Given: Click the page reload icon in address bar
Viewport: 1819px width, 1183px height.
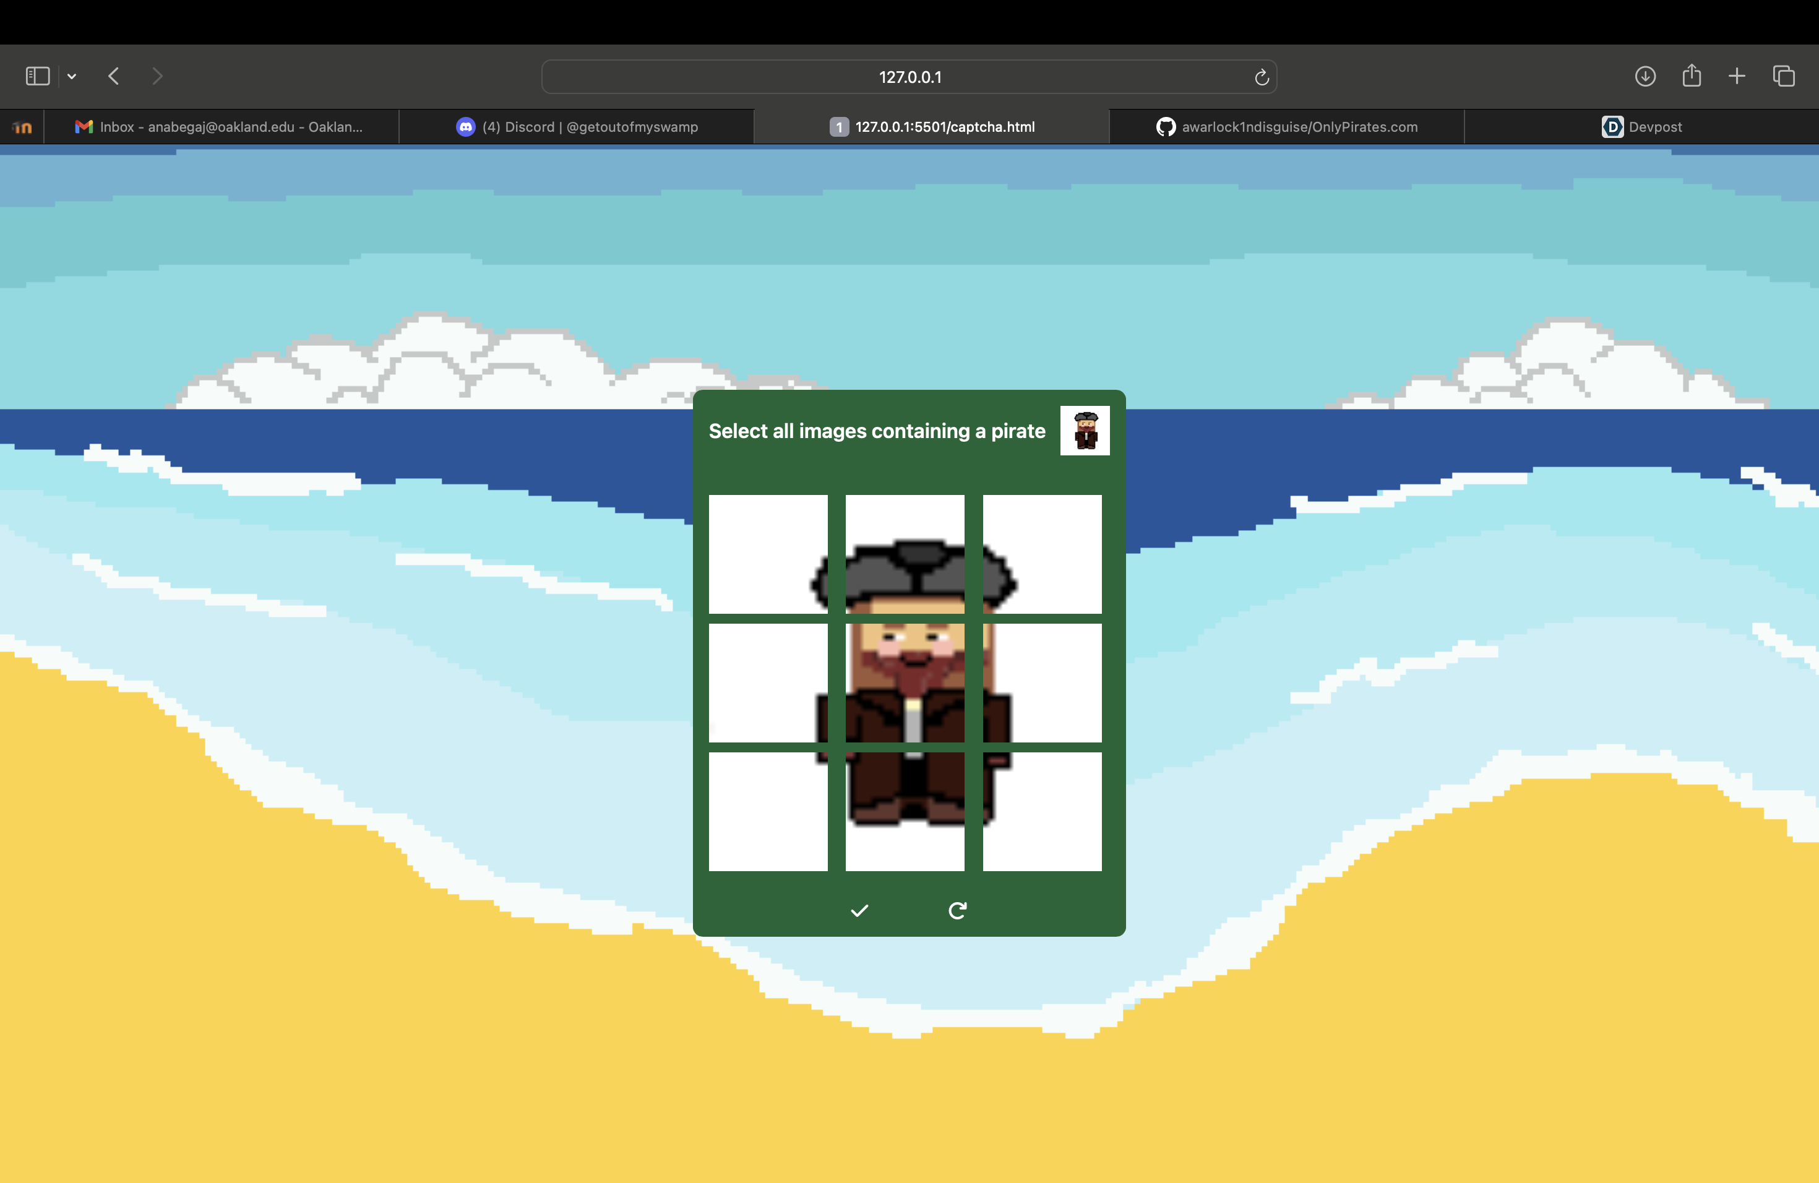Looking at the screenshot, I should coord(1261,77).
